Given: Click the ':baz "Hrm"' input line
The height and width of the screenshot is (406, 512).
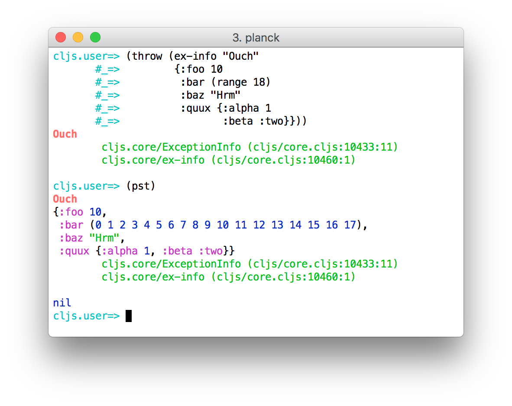Looking at the screenshot, I should point(211,95).
